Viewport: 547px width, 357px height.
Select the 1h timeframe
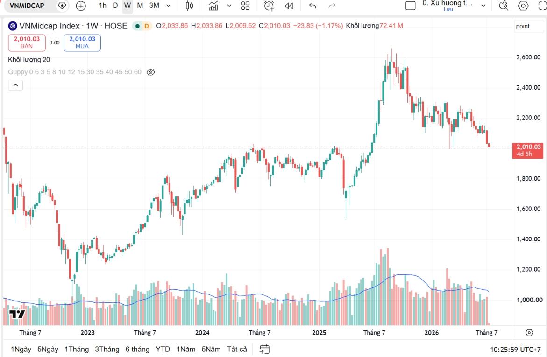tap(103, 6)
